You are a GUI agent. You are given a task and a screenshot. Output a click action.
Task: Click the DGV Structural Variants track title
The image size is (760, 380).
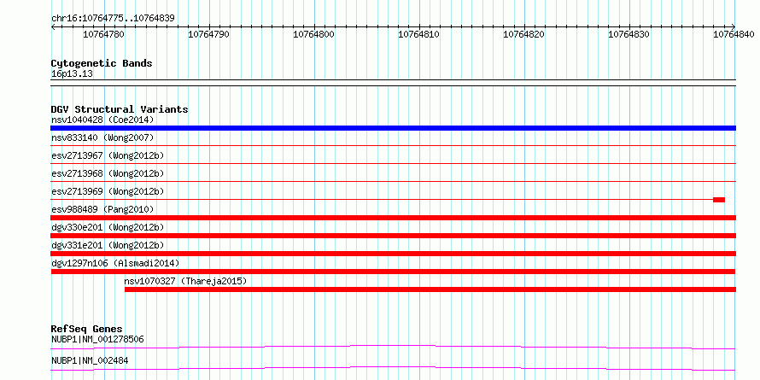coord(120,109)
